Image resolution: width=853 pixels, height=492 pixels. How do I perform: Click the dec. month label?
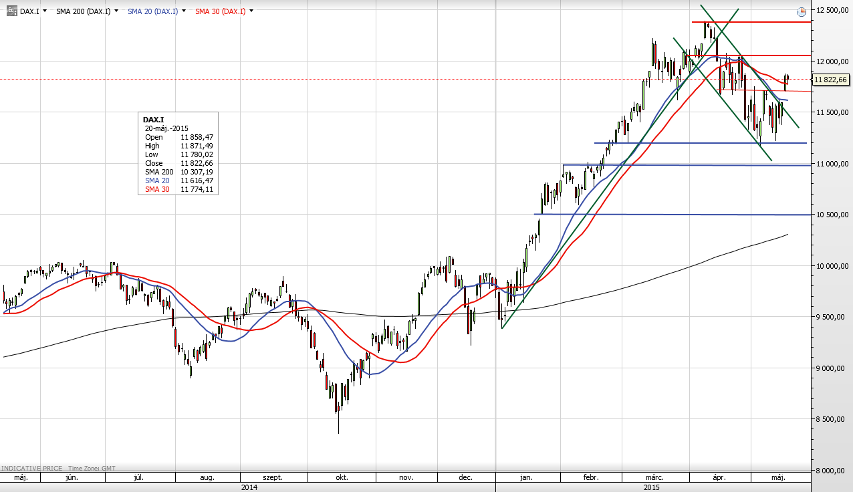(x=466, y=478)
